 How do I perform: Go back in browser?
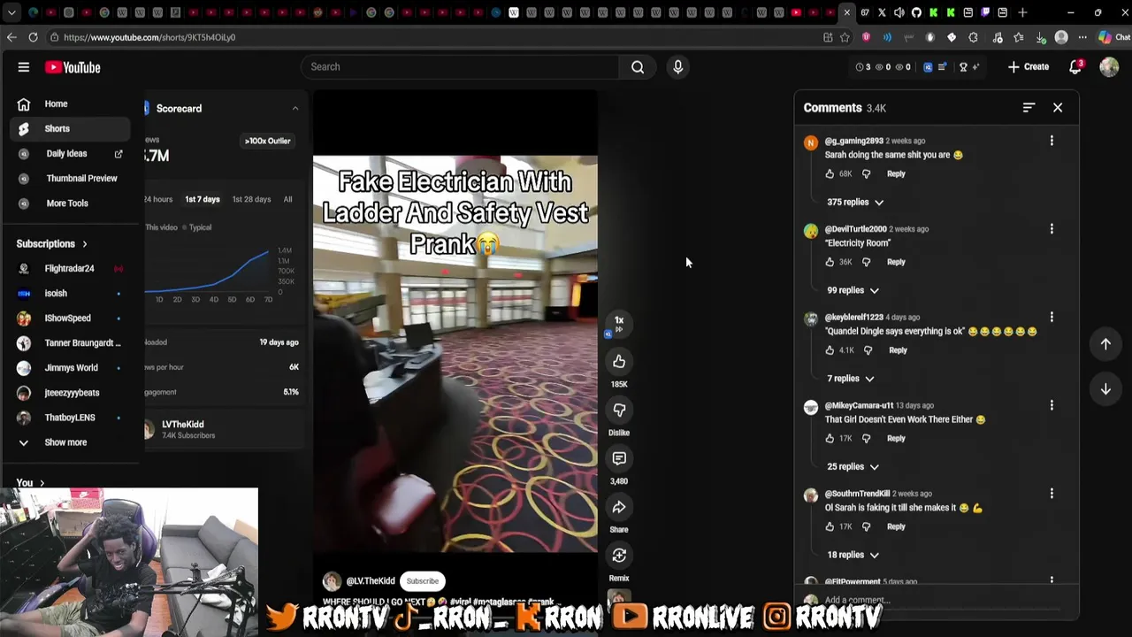pos(11,37)
